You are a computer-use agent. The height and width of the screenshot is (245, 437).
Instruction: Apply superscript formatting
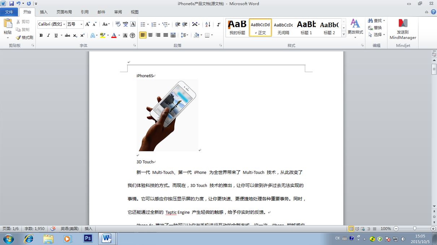82,35
